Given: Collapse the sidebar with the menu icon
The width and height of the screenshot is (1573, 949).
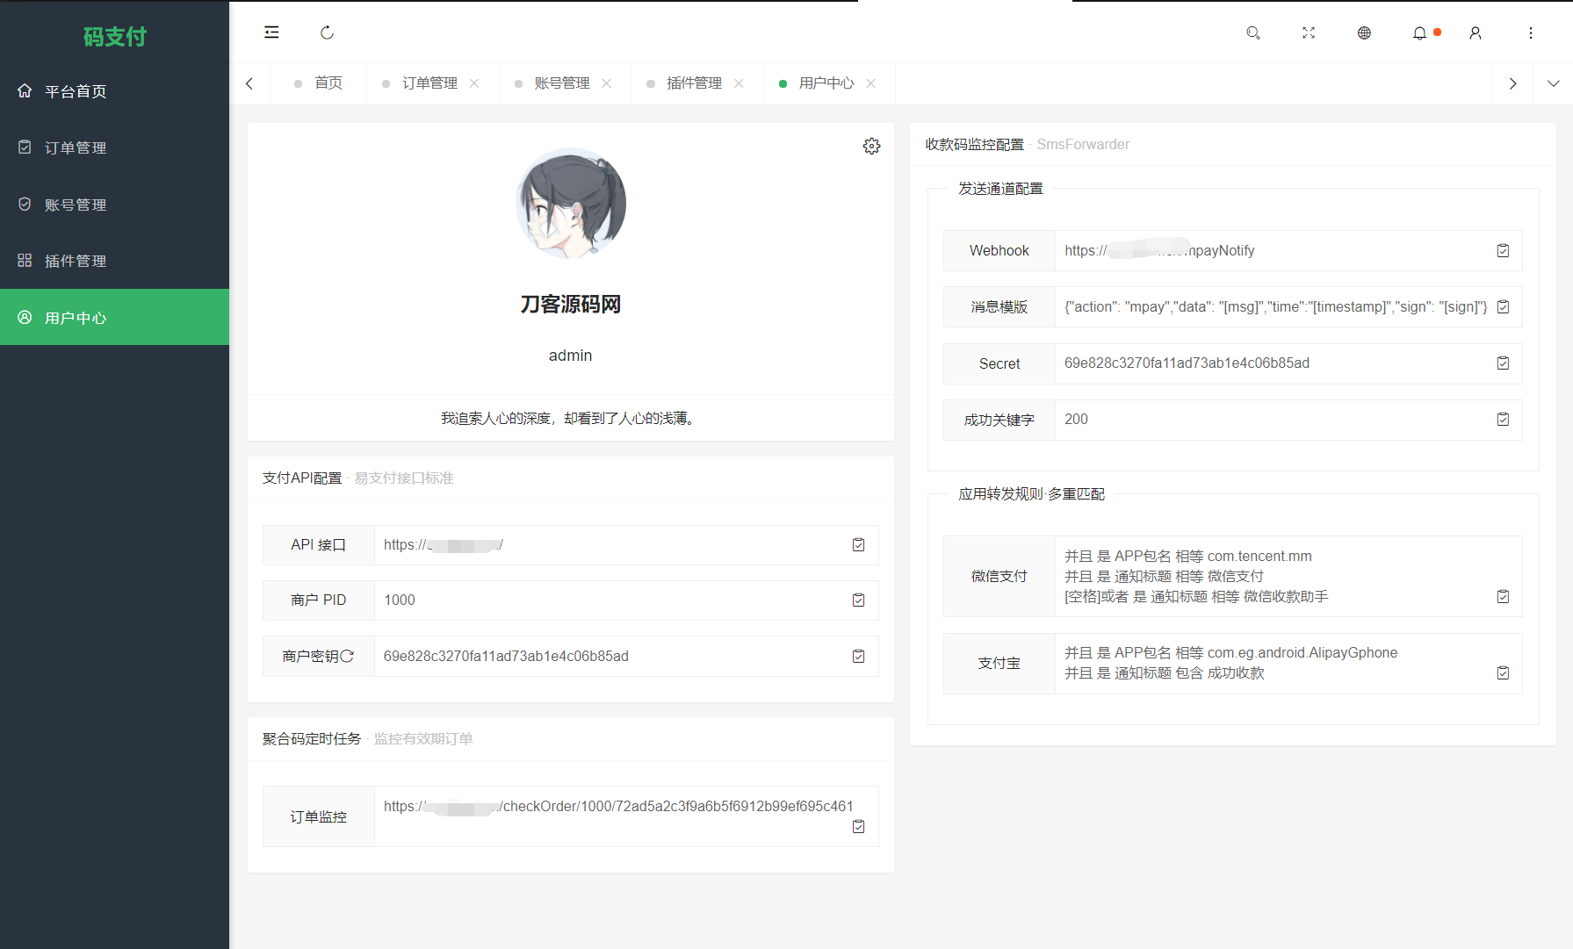Looking at the screenshot, I should (271, 32).
